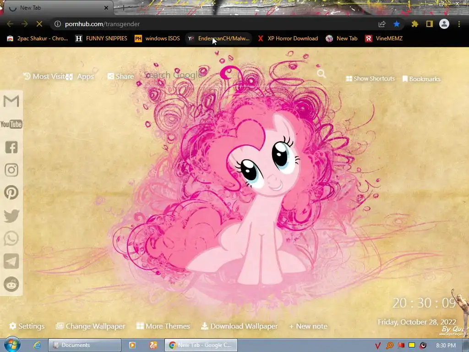Toggle the blue bookmark star
The image size is (469, 352).
coord(397,24)
